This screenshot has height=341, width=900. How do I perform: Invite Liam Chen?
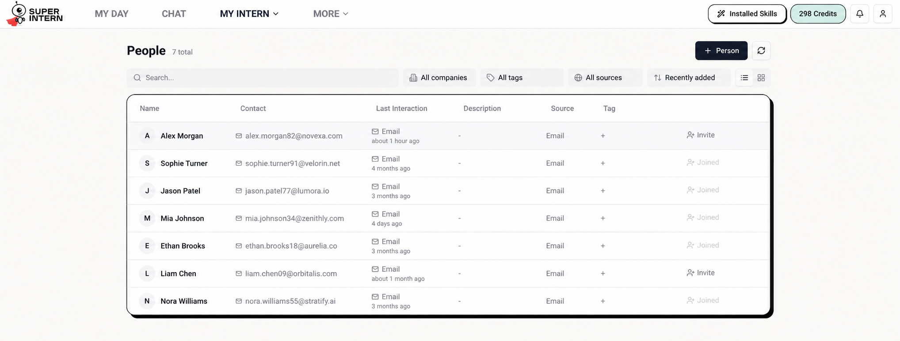701,273
